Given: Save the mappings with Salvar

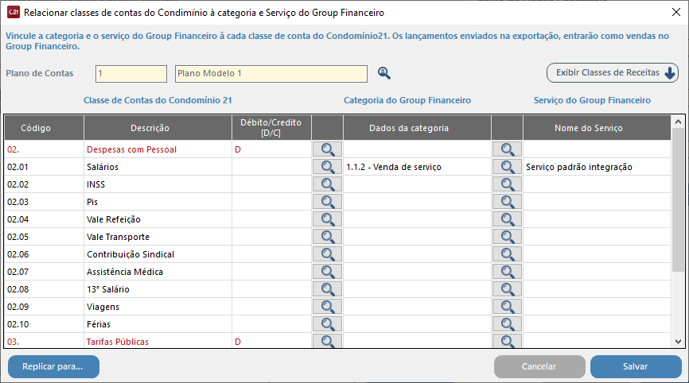Looking at the screenshot, I should coord(636,366).
